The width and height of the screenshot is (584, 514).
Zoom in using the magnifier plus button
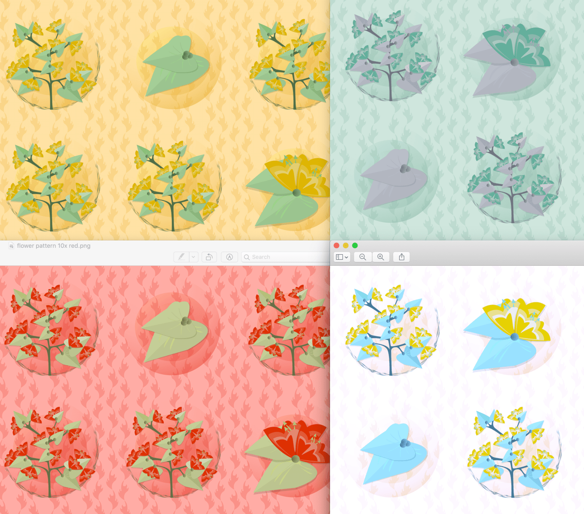pyautogui.click(x=381, y=257)
